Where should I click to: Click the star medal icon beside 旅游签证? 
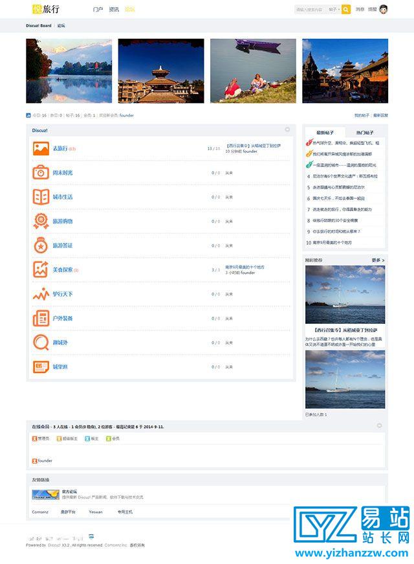tap(41, 245)
